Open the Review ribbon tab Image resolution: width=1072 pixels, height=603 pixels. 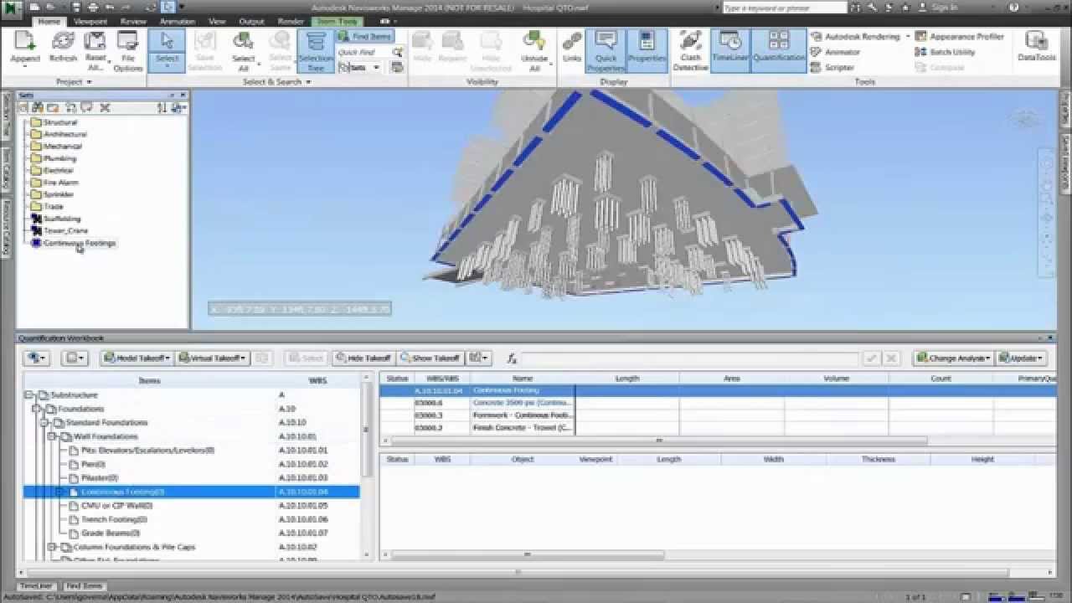point(133,21)
